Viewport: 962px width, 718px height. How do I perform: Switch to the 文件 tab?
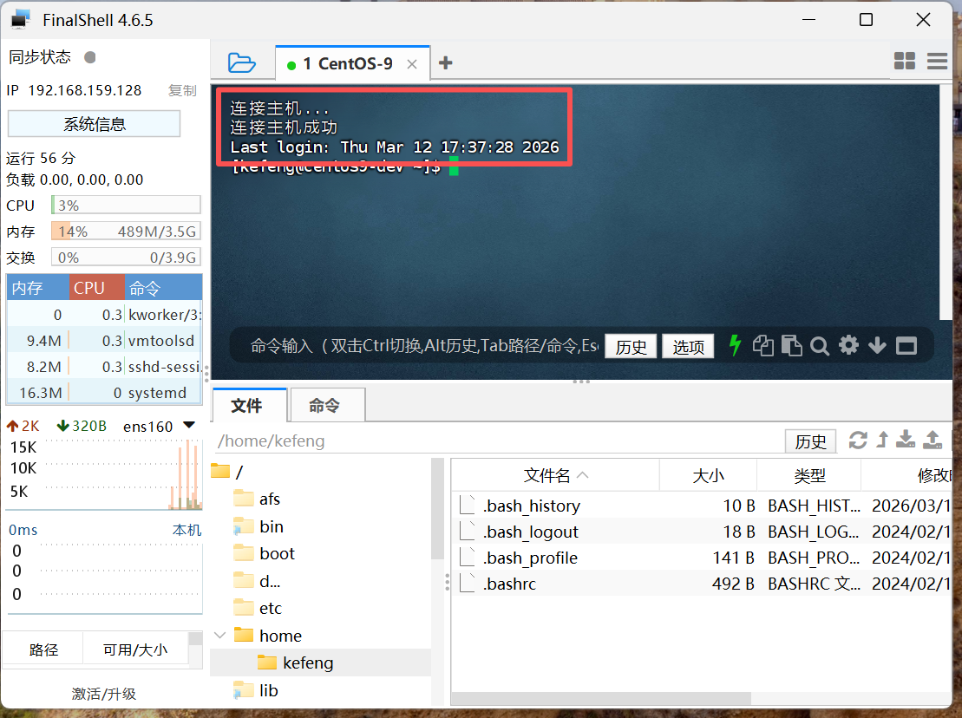pos(250,405)
